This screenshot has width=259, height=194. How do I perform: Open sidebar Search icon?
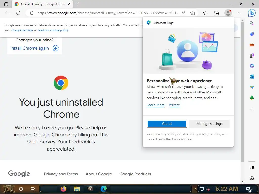pos(252,23)
